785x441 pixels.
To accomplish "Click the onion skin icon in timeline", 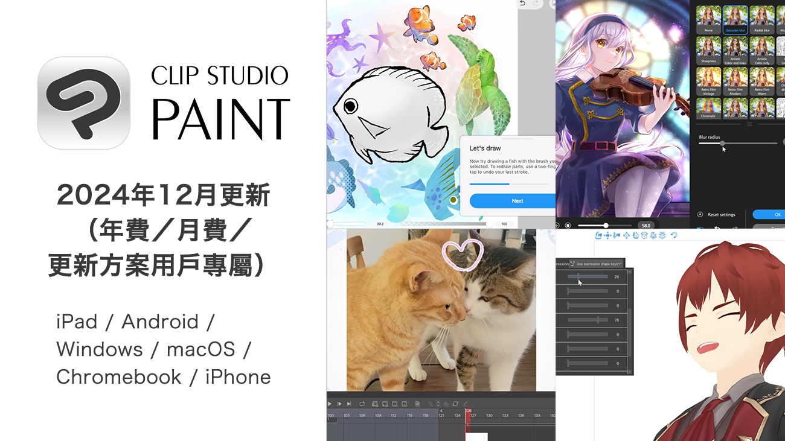I will click(x=417, y=404).
